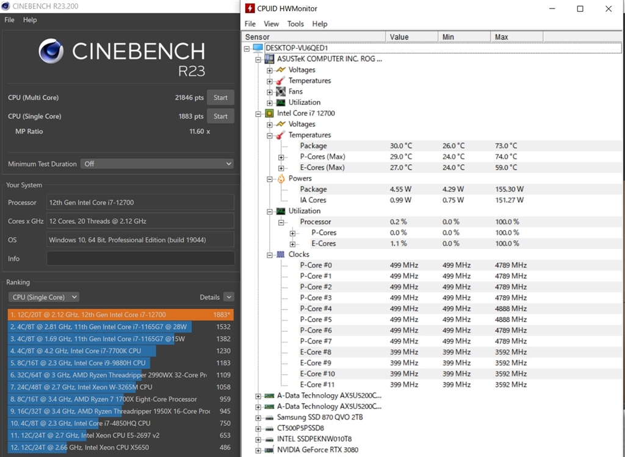The image size is (625, 457).
Task: Click the Samsung SSD 870 QVO drive icon
Action: coord(269,417)
